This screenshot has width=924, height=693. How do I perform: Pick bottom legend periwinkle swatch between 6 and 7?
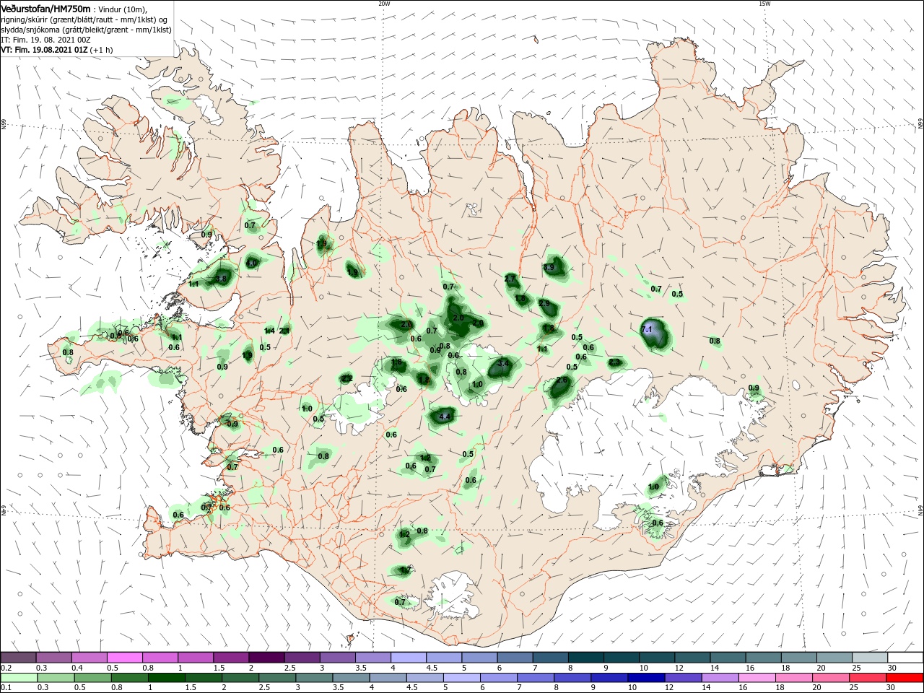click(497, 677)
